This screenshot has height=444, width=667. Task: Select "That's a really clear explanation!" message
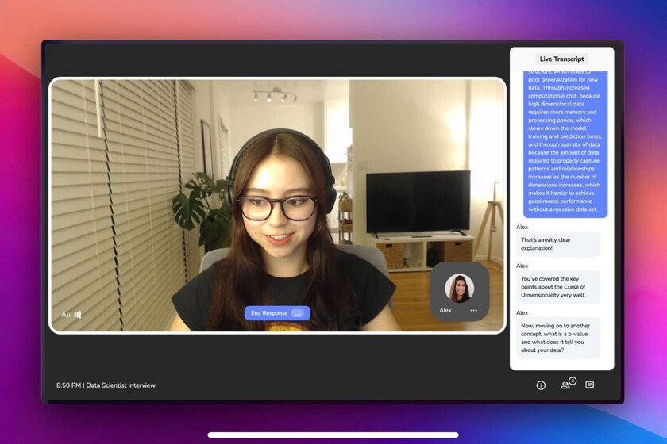[x=558, y=244]
